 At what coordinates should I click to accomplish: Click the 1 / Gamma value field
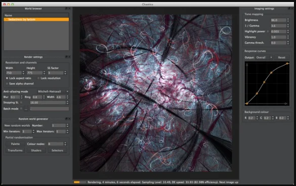point(278,26)
